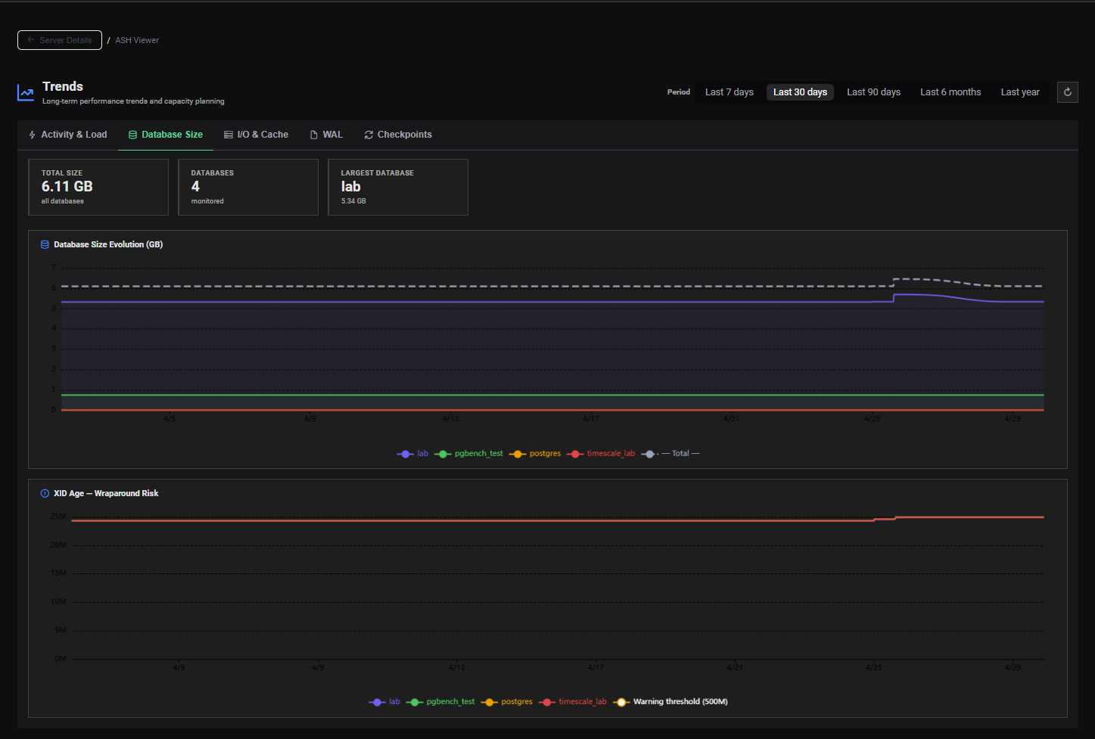Click the XID Age — Wraparound Risk title
The image size is (1095, 739).
[106, 493]
